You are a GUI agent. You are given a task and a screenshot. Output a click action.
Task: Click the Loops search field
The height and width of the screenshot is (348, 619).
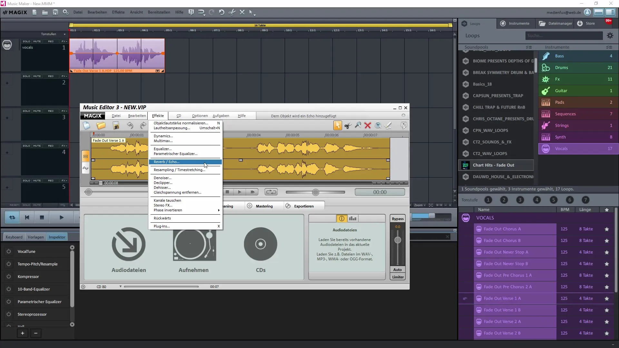[564, 36]
